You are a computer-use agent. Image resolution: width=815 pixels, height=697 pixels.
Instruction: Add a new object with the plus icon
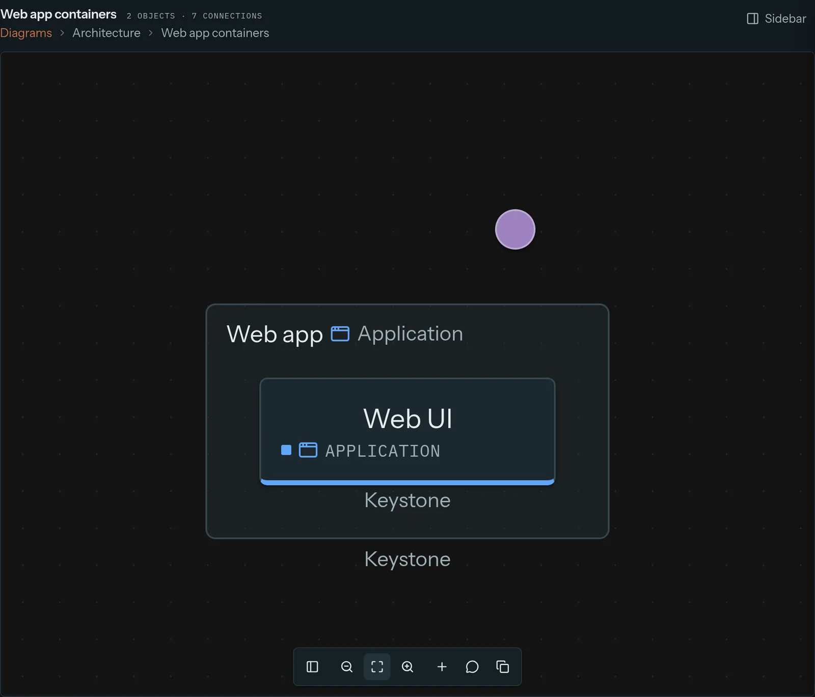pyautogui.click(x=442, y=667)
